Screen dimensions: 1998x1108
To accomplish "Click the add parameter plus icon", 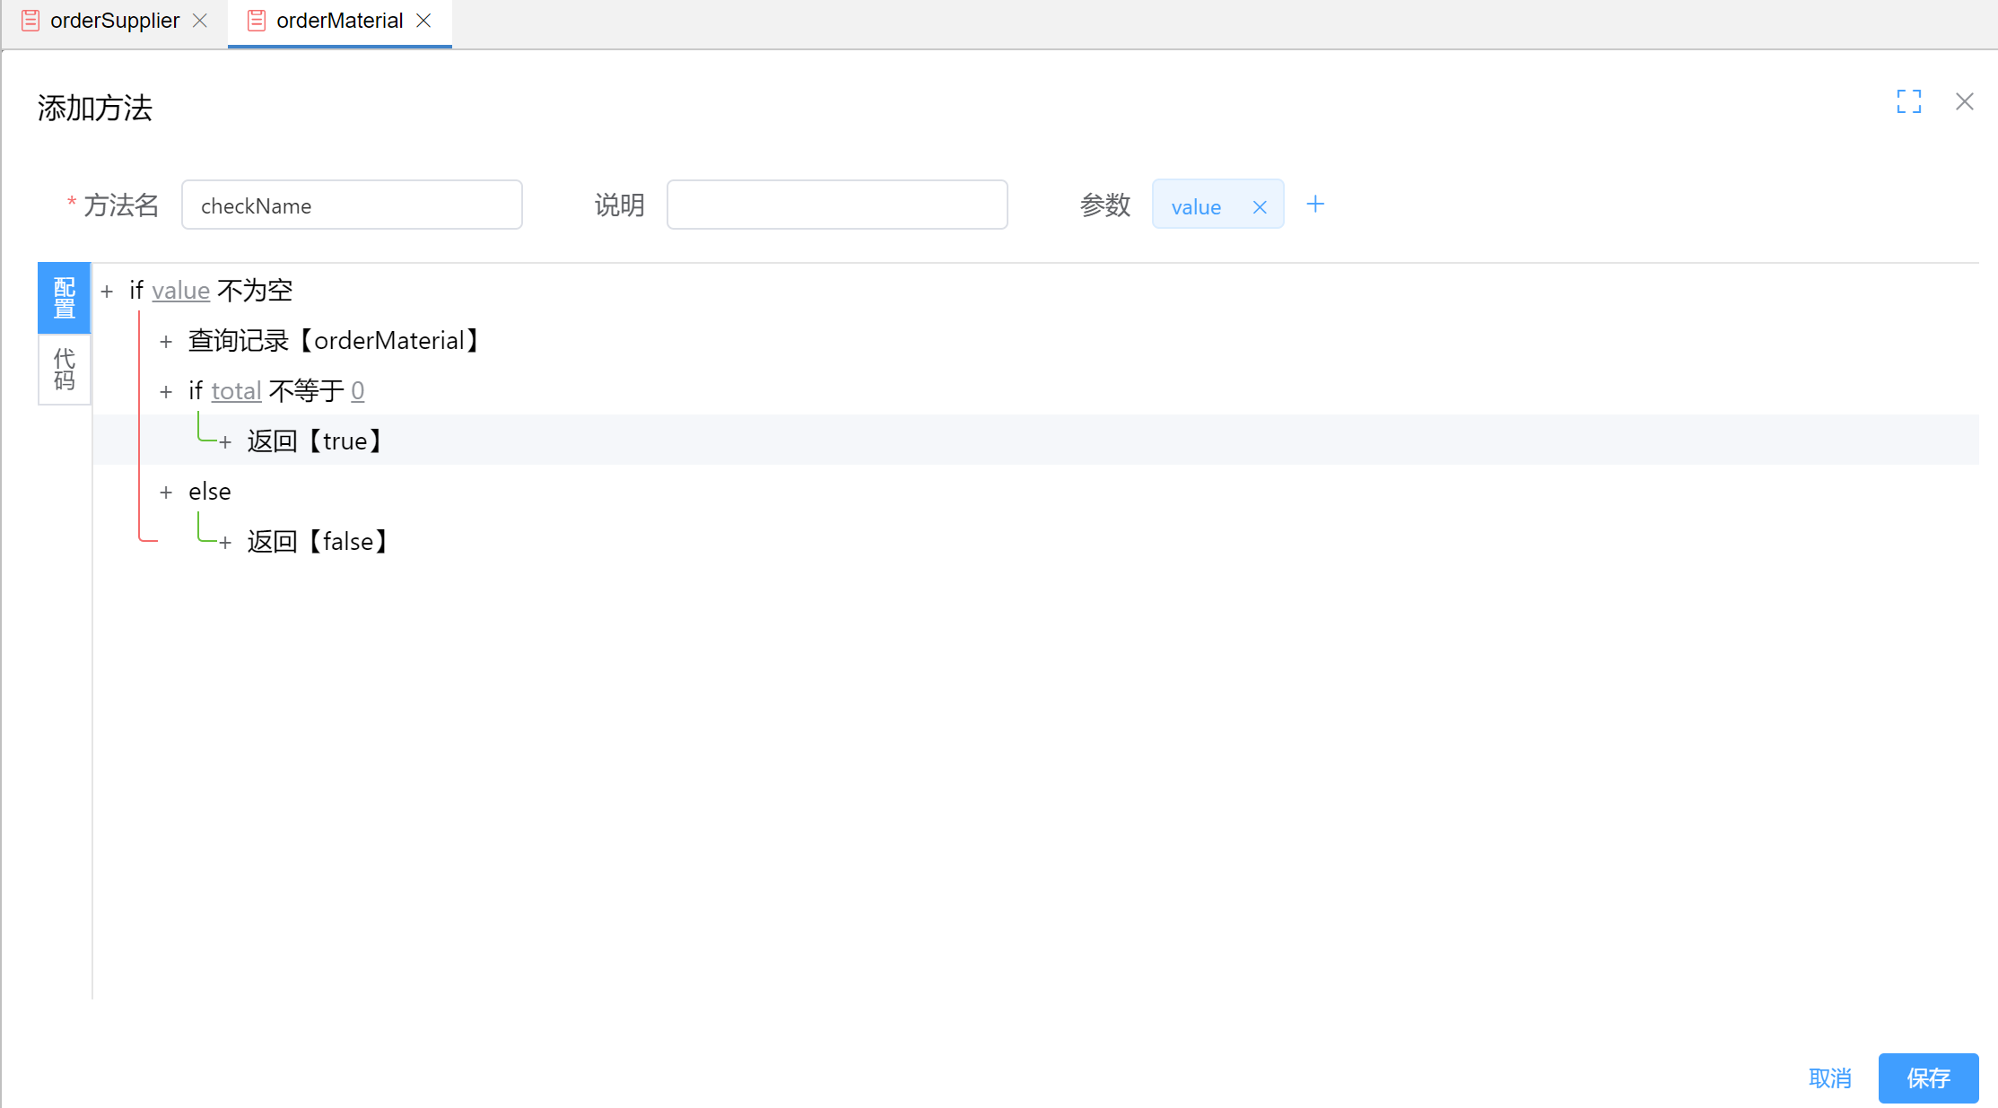I will [1315, 205].
